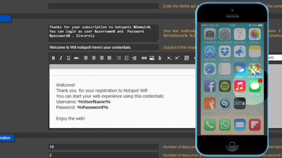Insert an image into the email body

click(x=152, y=58)
